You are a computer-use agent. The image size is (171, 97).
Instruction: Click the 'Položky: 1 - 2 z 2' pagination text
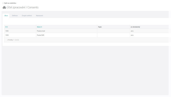point(13,40)
